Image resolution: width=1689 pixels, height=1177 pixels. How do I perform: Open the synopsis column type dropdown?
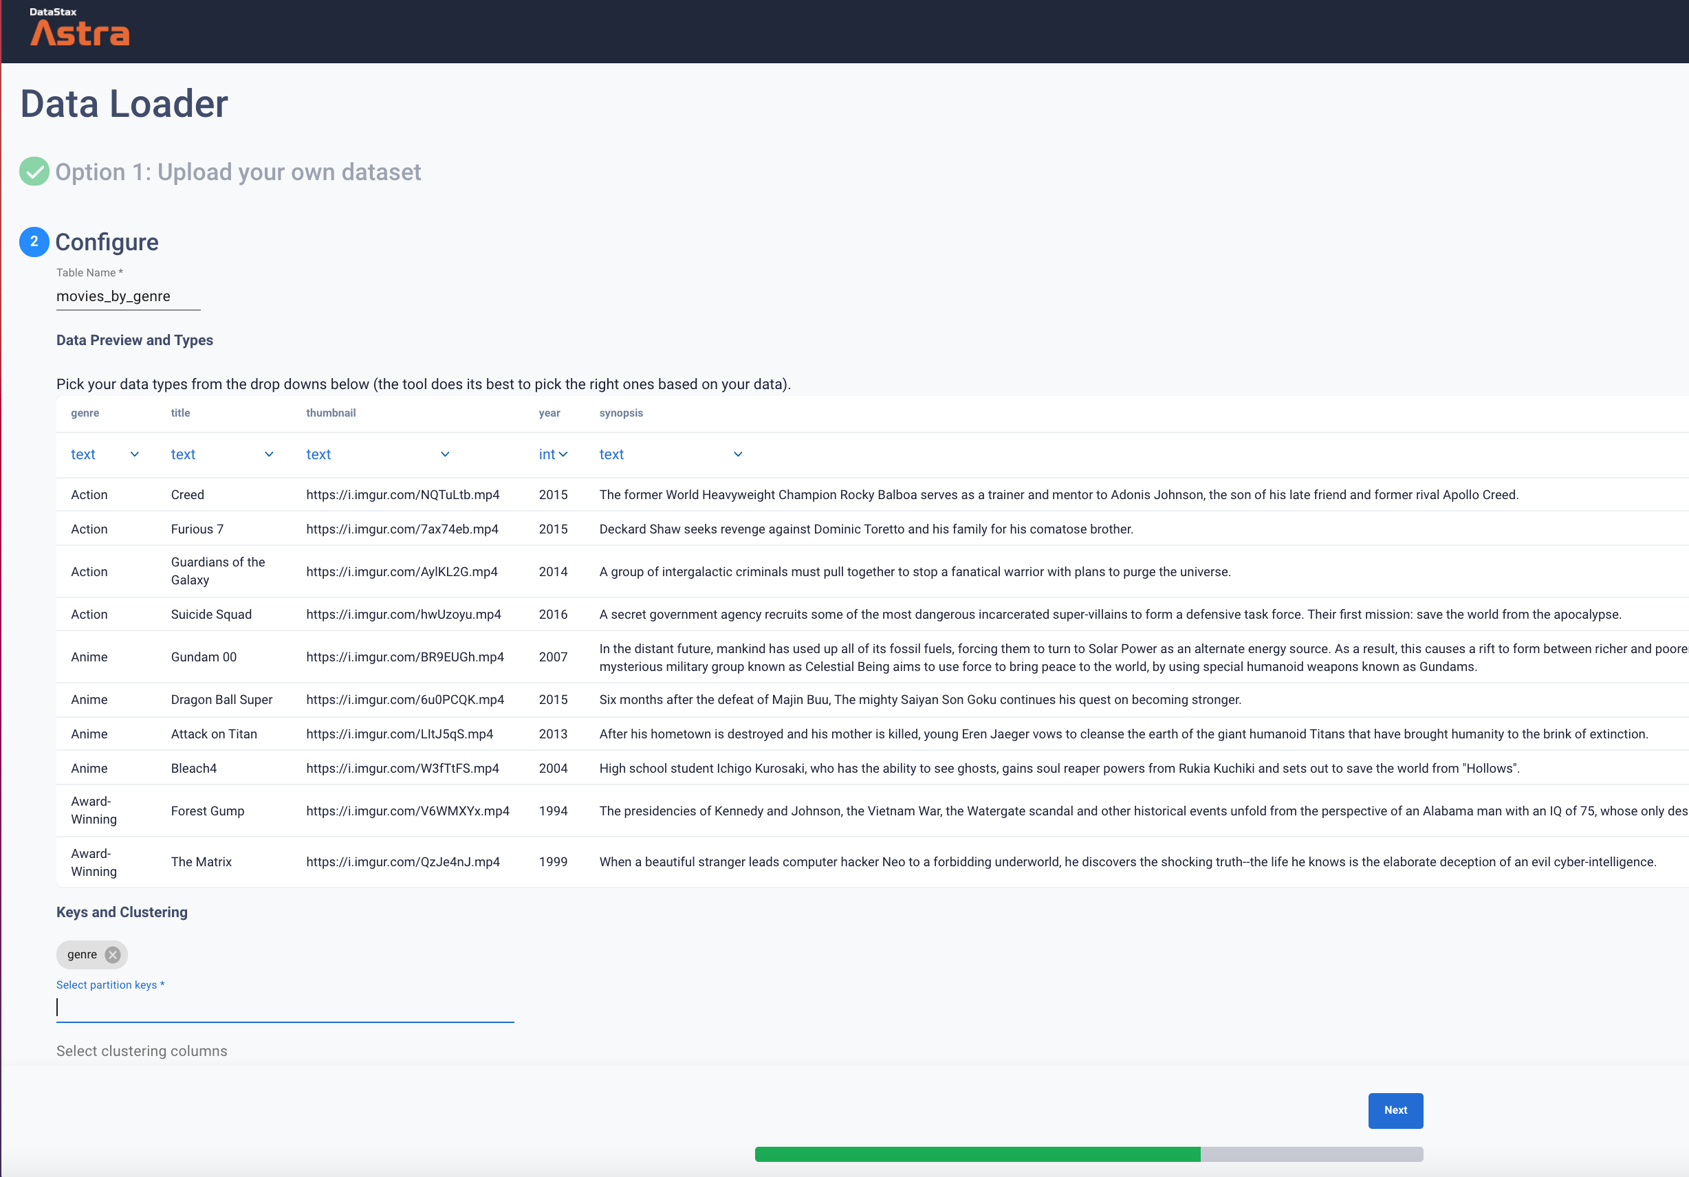[x=670, y=454]
